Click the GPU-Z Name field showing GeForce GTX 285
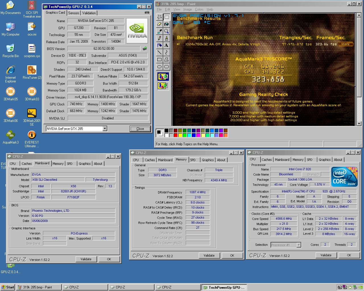The height and width of the screenshot is (291, 364). click(96, 21)
